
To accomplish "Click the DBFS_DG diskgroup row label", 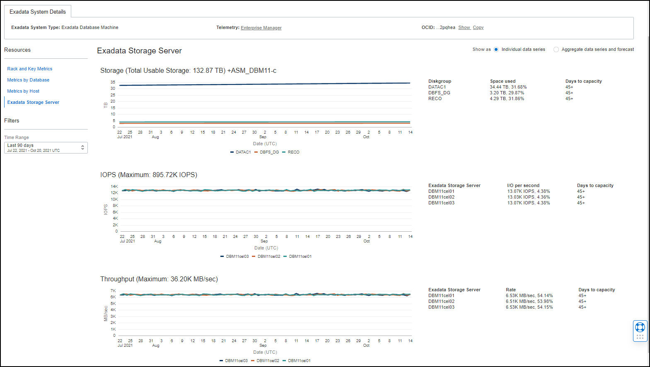I will (x=439, y=93).
